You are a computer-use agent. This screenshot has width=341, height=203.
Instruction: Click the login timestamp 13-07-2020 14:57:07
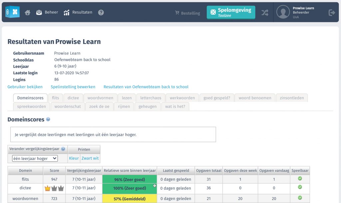[x=72, y=73]
